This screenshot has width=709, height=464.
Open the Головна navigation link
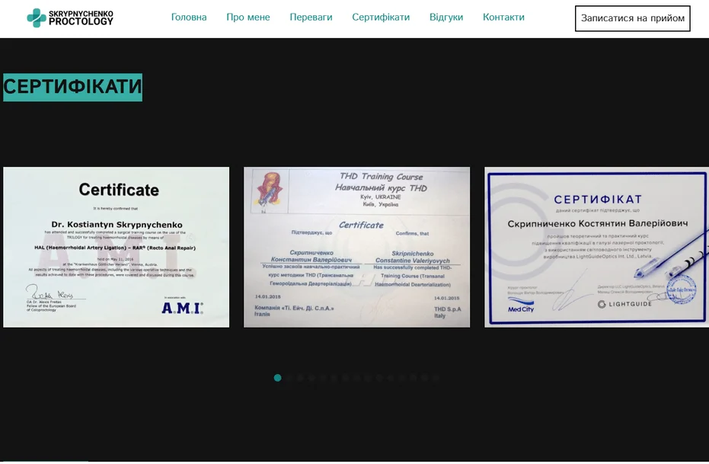point(189,18)
